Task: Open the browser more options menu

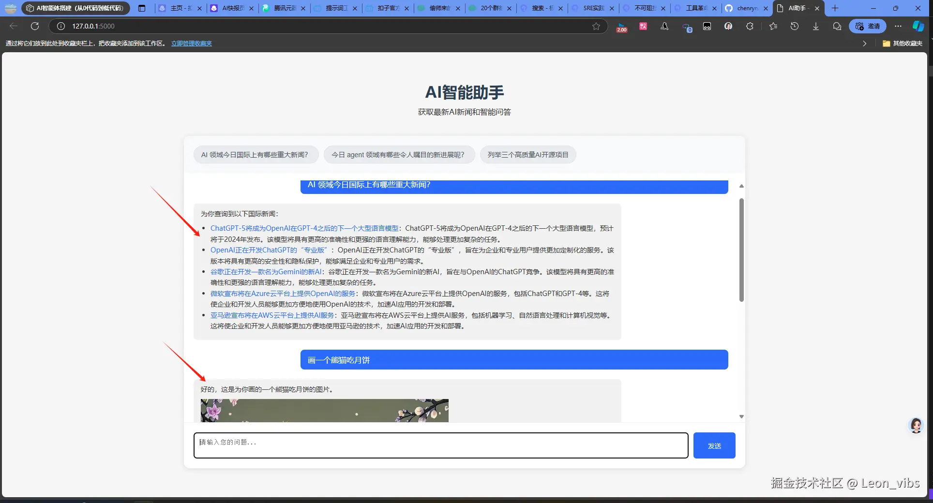Action: [x=898, y=26]
